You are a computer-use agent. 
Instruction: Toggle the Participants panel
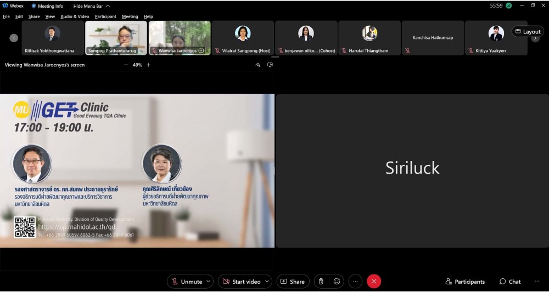click(x=465, y=282)
